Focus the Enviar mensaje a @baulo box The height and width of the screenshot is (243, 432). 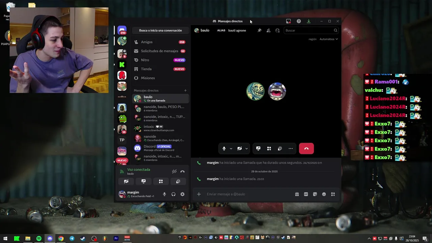248,194
